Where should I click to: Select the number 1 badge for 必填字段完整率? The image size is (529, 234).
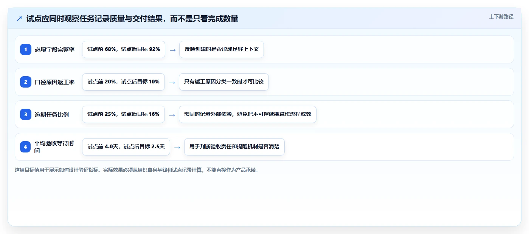[26, 49]
